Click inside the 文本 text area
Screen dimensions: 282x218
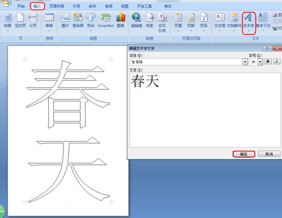[204, 113]
